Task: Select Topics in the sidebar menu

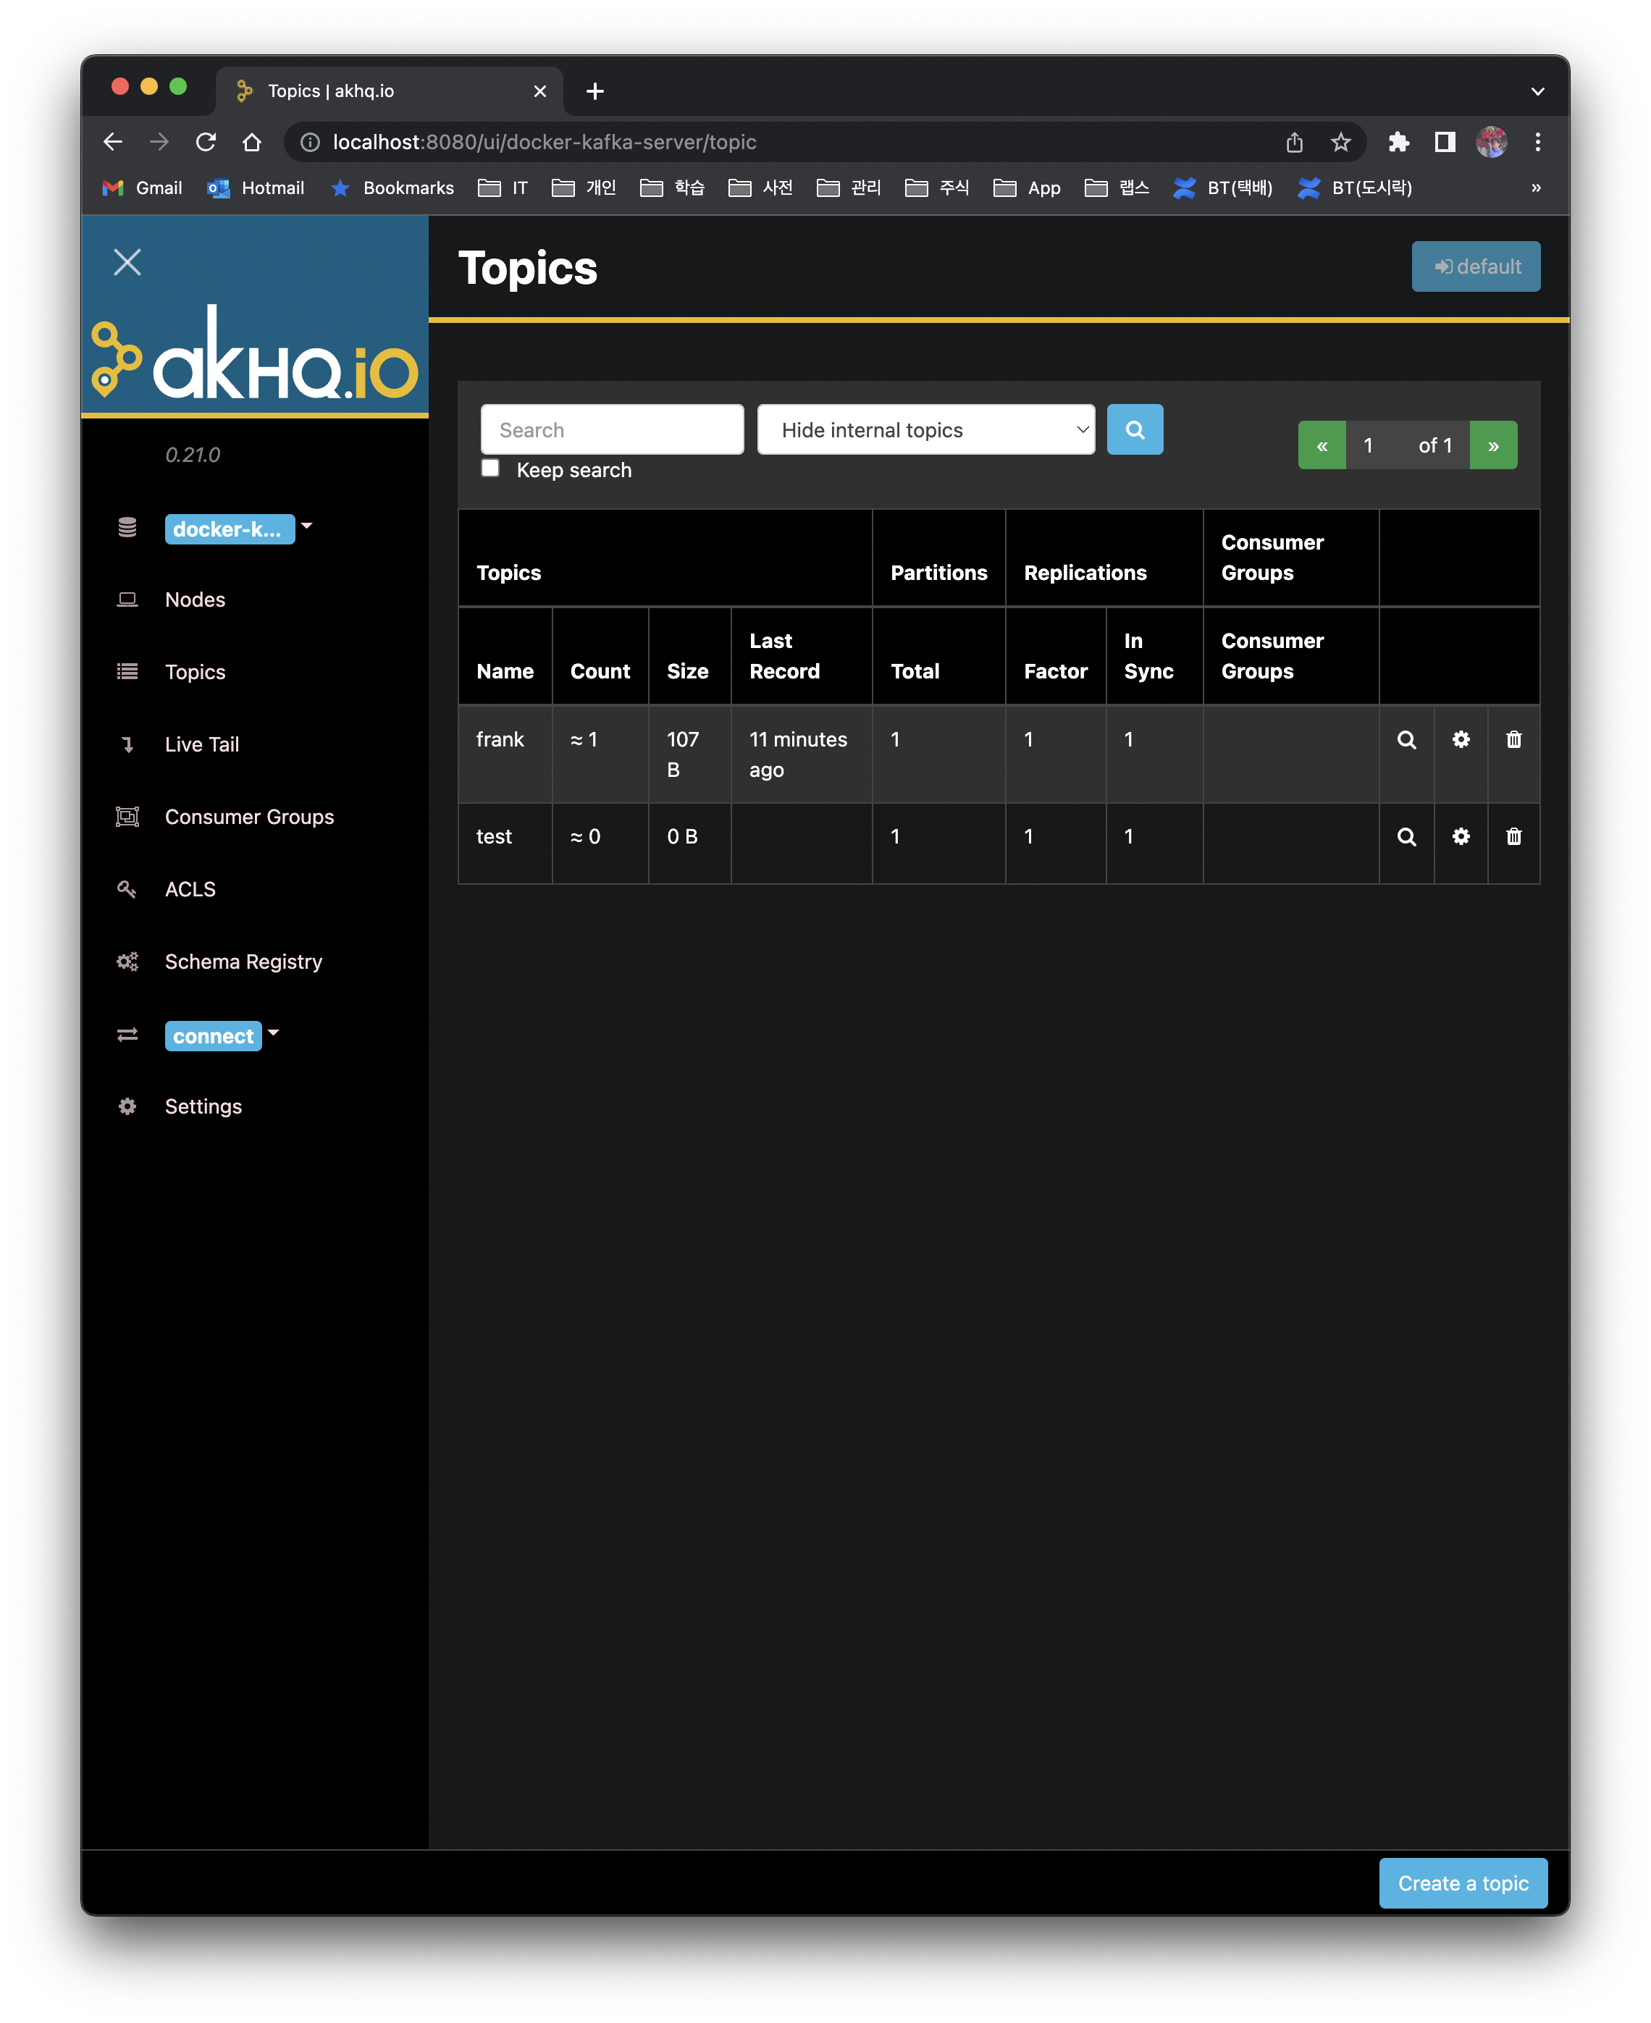Action: point(195,671)
